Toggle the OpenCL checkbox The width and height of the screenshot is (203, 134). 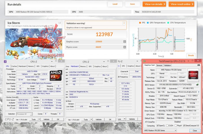click(x=158, y=126)
